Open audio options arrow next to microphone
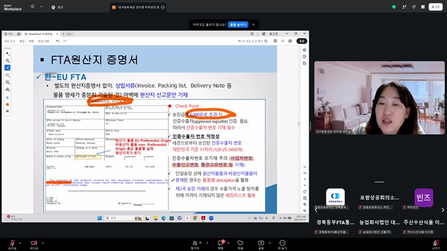This screenshot has height=251, width=447. (20, 243)
